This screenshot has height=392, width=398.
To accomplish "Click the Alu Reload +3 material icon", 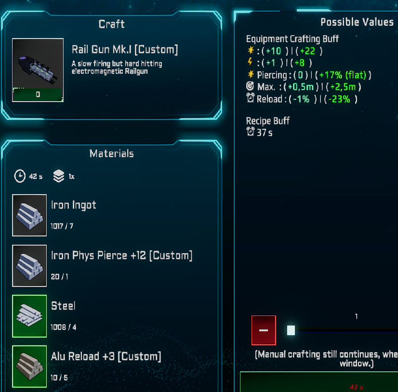I will (29, 366).
